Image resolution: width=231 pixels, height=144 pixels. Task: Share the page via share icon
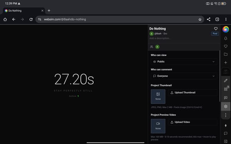coord(209,20)
